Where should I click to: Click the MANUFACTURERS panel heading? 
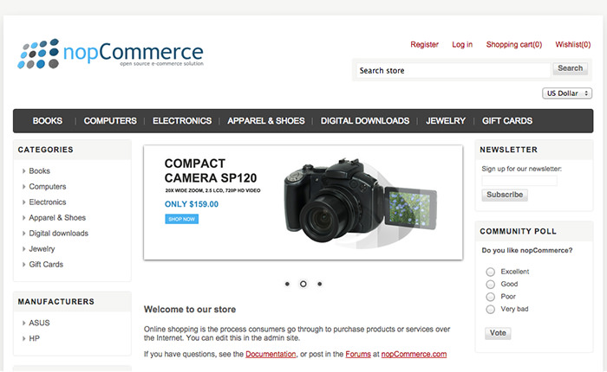[x=56, y=302]
